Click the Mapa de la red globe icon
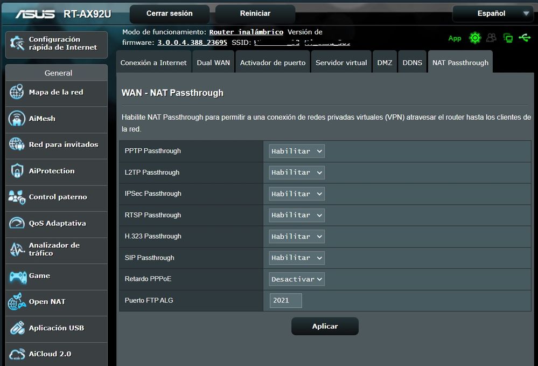Image resolution: width=538 pixels, height=366 pixels. point(17,92)
